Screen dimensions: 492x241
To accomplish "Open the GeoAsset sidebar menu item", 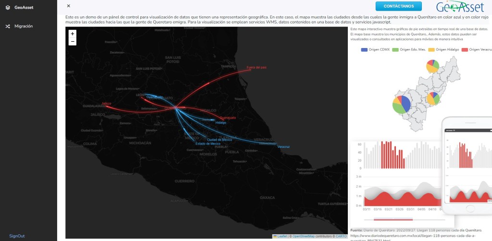I will [x=23, y=7].
